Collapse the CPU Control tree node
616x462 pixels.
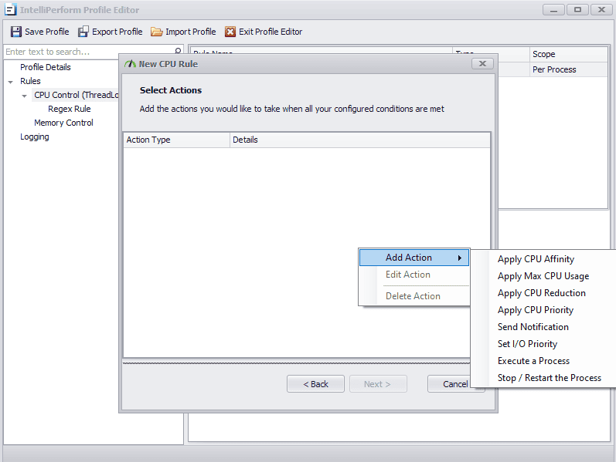coord(25,96)
